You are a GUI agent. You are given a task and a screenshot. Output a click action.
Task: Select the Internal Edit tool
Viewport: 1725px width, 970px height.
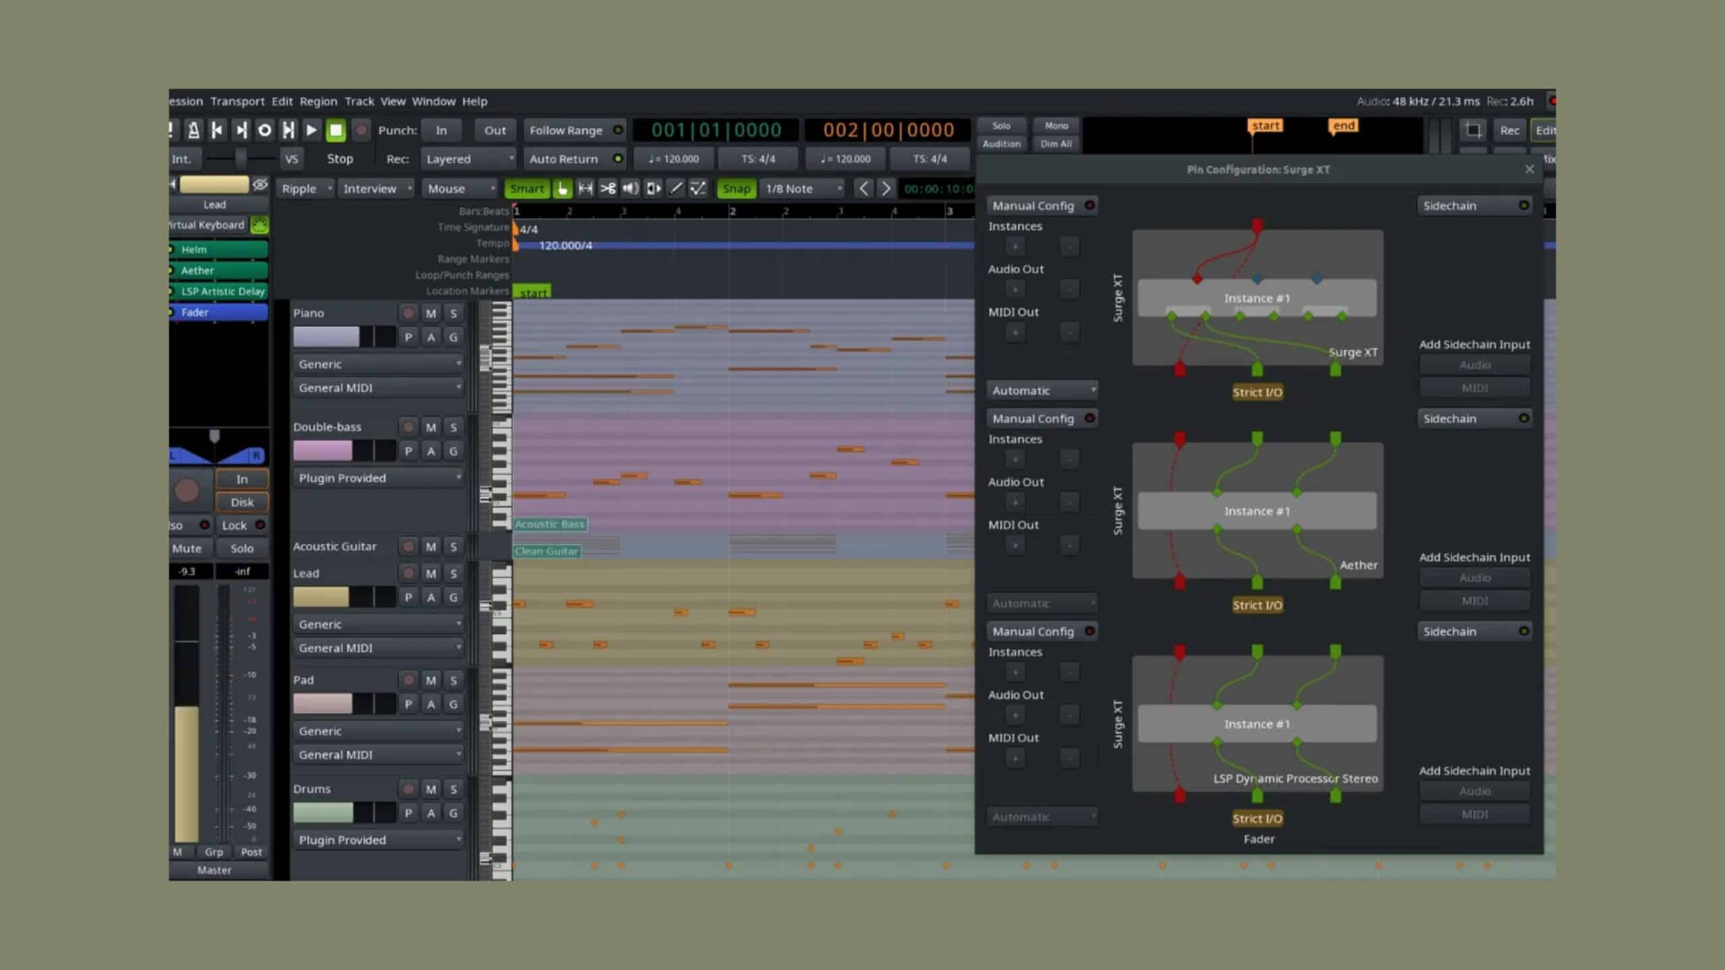[x=698, y=189]
